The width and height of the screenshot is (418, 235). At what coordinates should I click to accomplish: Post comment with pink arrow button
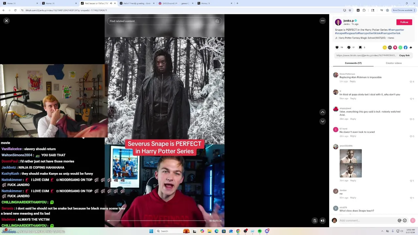pyautogui.click(x=413, y=221)
